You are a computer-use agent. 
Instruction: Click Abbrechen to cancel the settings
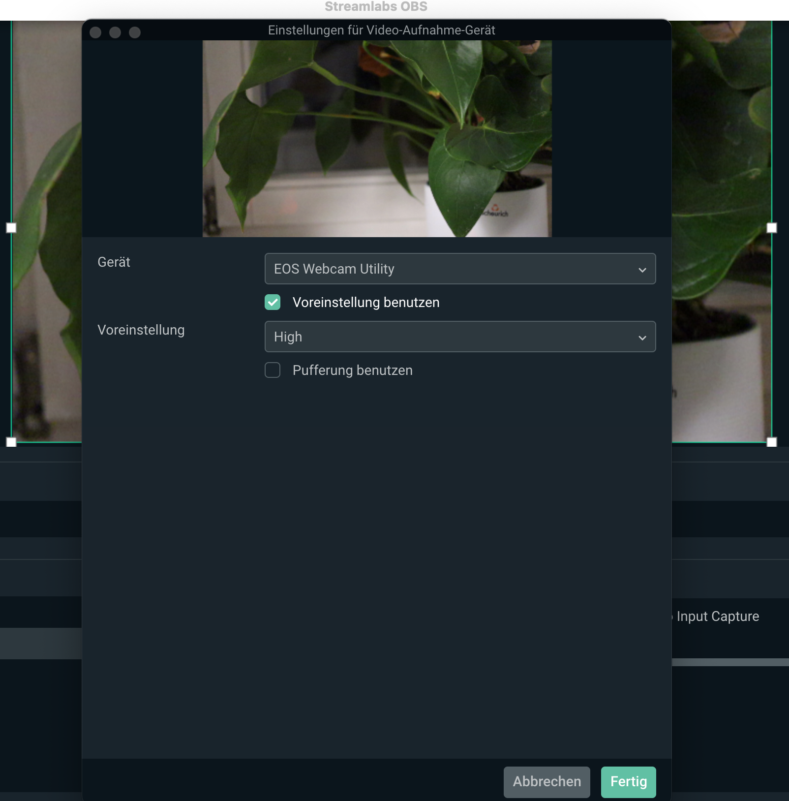(x=546, y=782)
